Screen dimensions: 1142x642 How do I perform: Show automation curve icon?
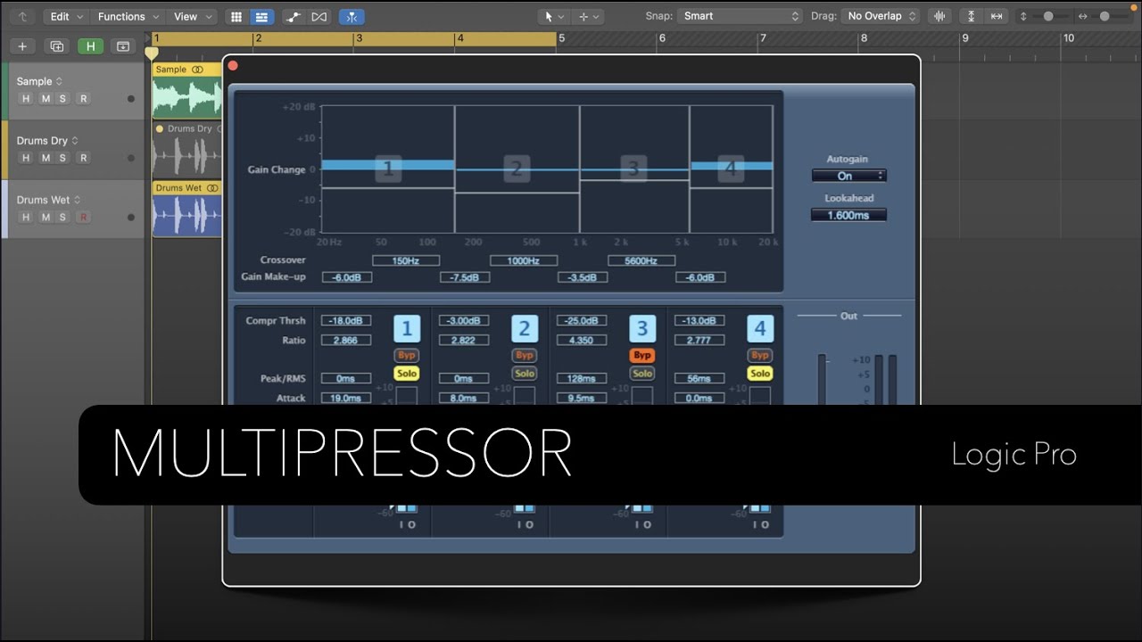pos(294,16)
